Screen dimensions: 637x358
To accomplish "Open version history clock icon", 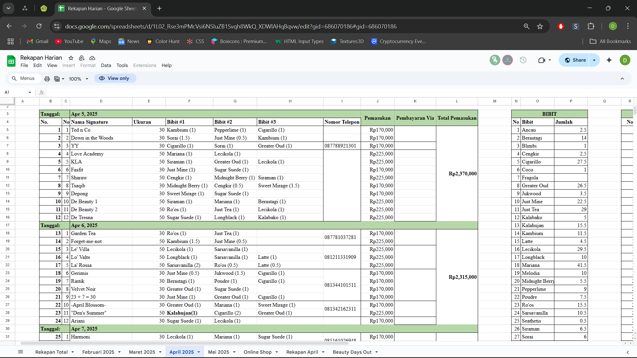I will click(523, 60).
